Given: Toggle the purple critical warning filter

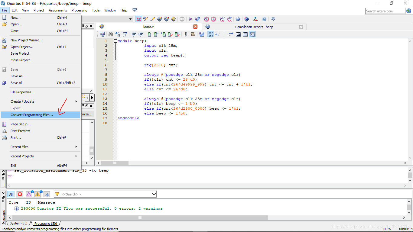Looking at the screenshot, I should 29,194.
